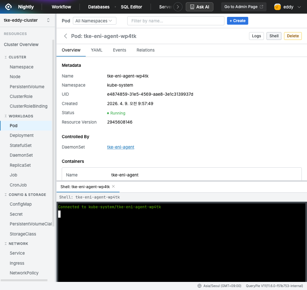Open NetworkPolicy in the sidebar
This screenshot has height=290, width=307.
[24, 273]
